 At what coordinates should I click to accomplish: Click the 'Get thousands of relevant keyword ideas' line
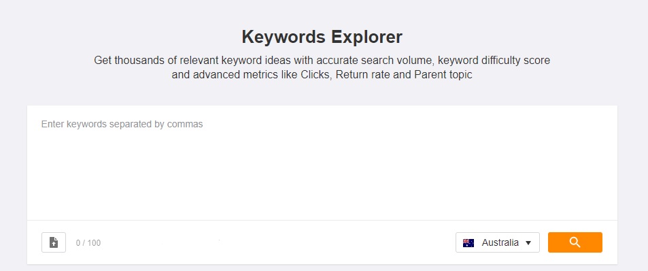click(x=322, y=61)
